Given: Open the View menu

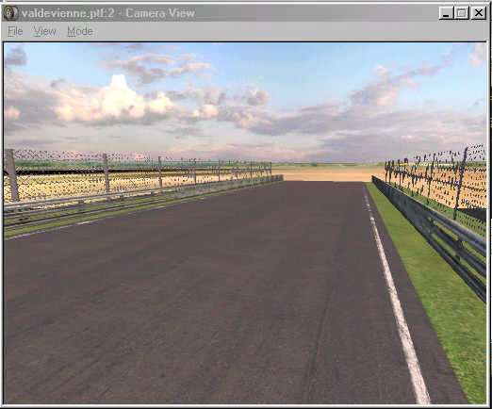Looking at the screenshot, I should pos(45,31).
